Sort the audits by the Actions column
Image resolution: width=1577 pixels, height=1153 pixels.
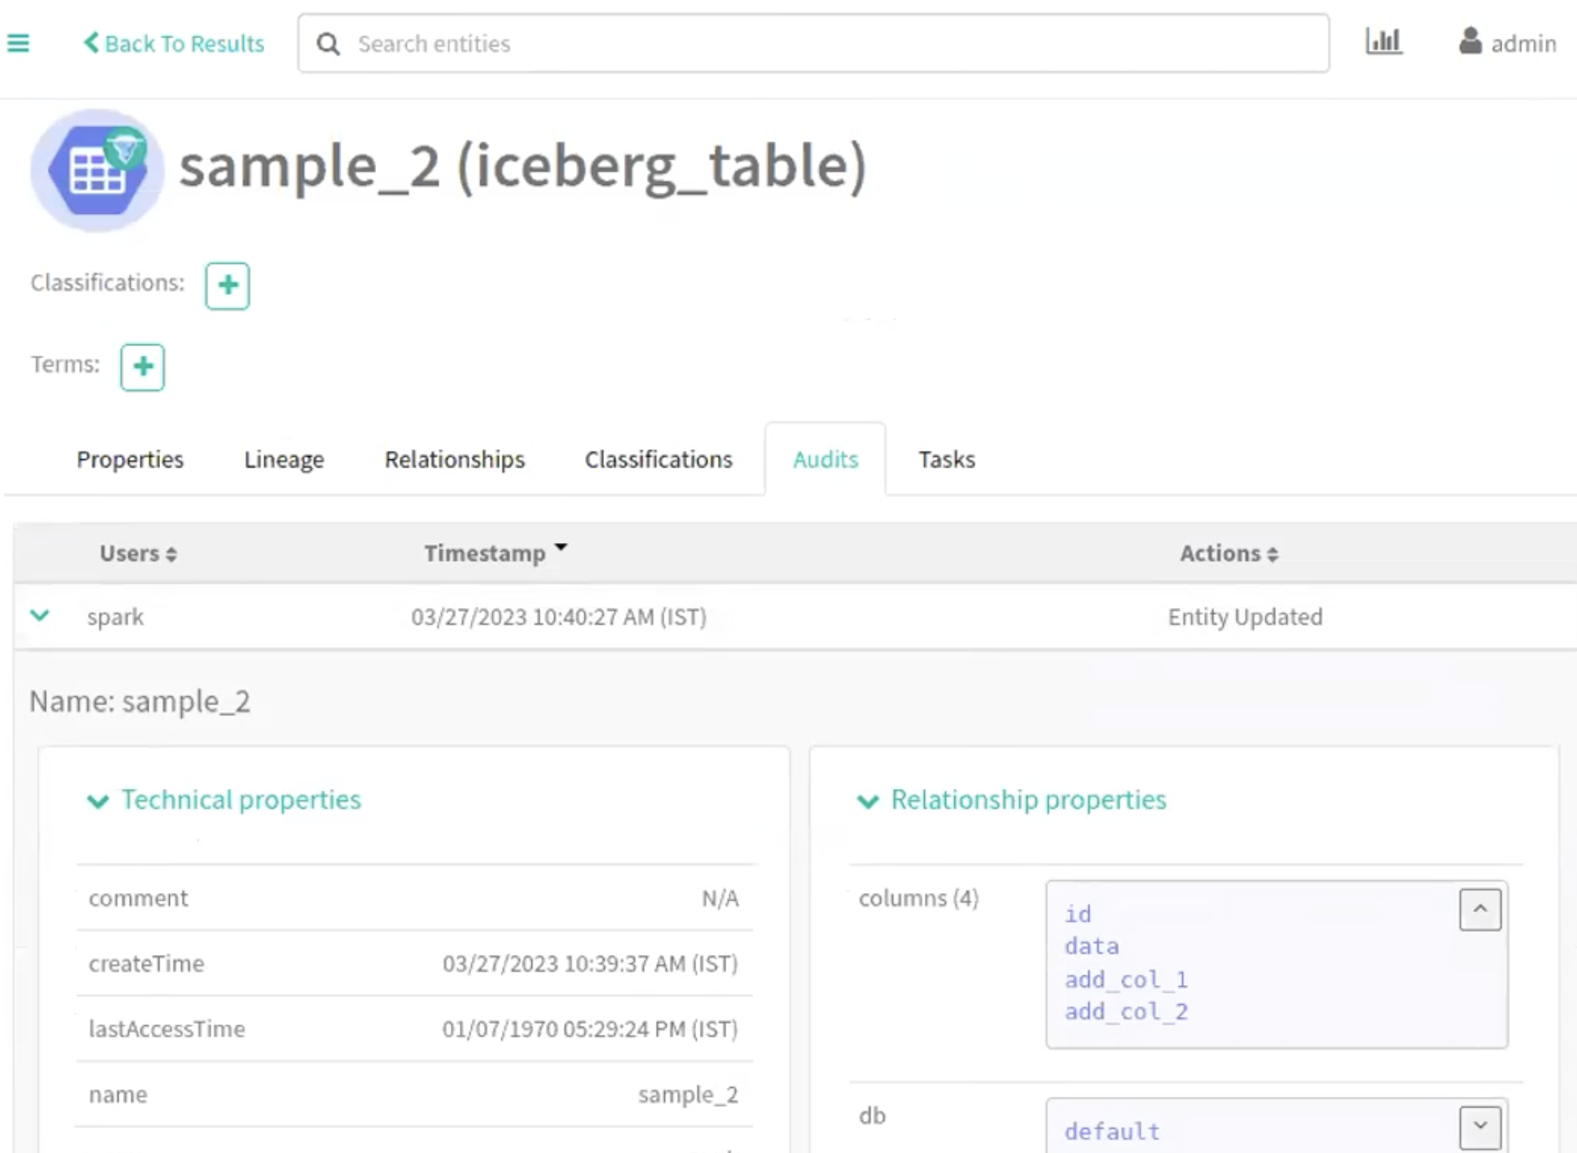point(1229,553)
